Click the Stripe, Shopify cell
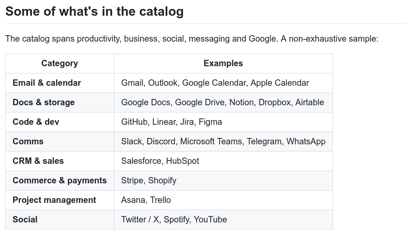Viewport: 406px width, 236px height. [223, 181]
